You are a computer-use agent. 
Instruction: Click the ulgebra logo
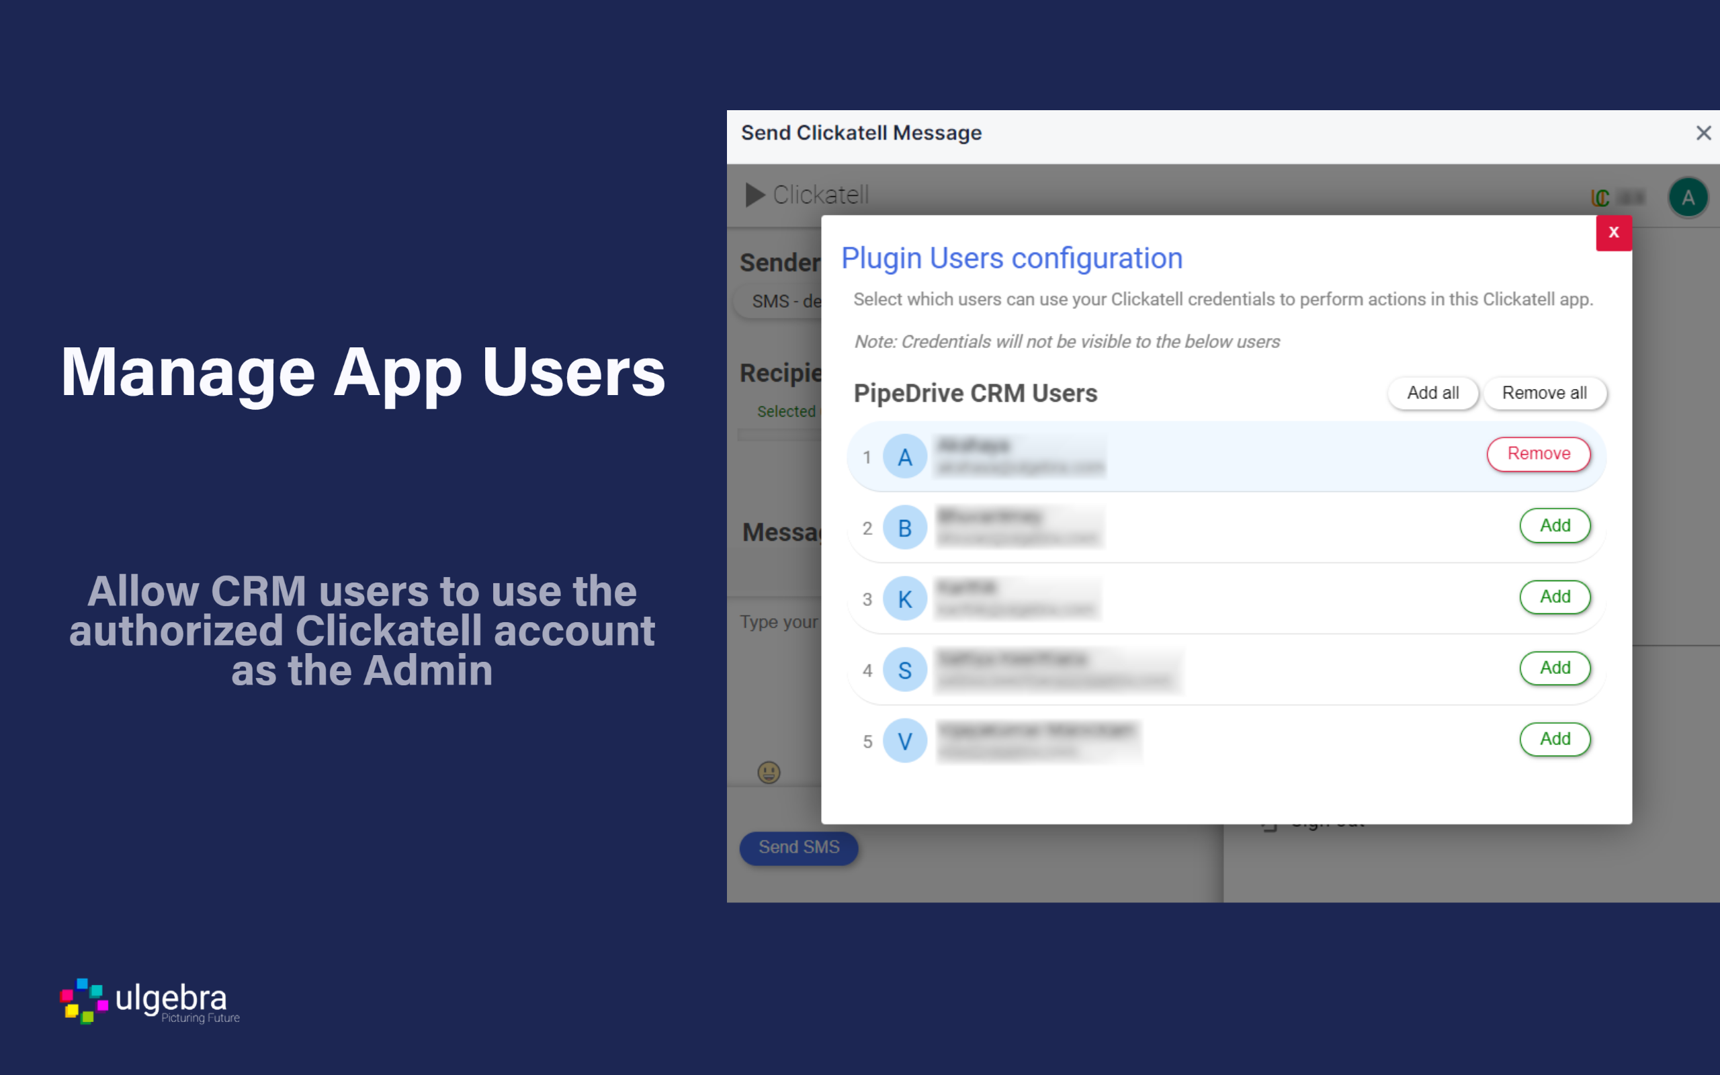[150, 1001]
